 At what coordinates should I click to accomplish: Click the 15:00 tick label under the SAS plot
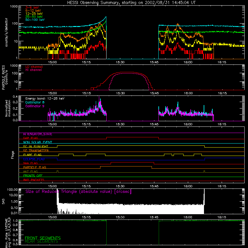point(52,217)
